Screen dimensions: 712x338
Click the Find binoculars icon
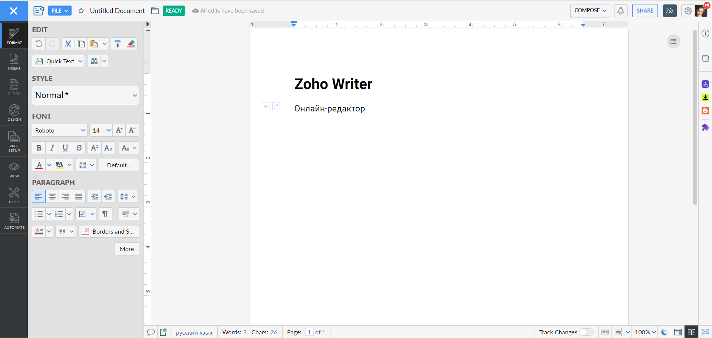[x=94, y=61]
